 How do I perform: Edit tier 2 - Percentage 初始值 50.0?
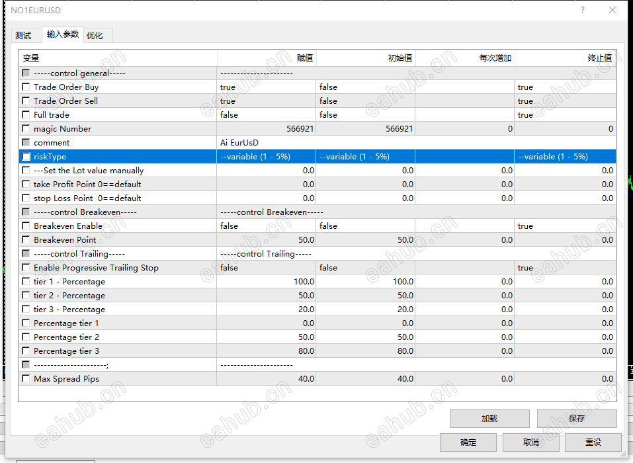click(365, 296)
